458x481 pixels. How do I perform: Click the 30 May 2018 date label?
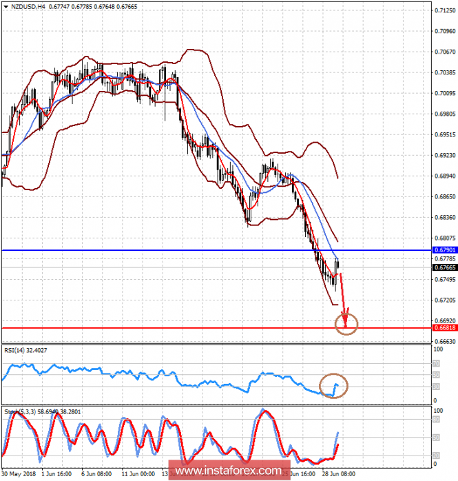pos(18,475)
